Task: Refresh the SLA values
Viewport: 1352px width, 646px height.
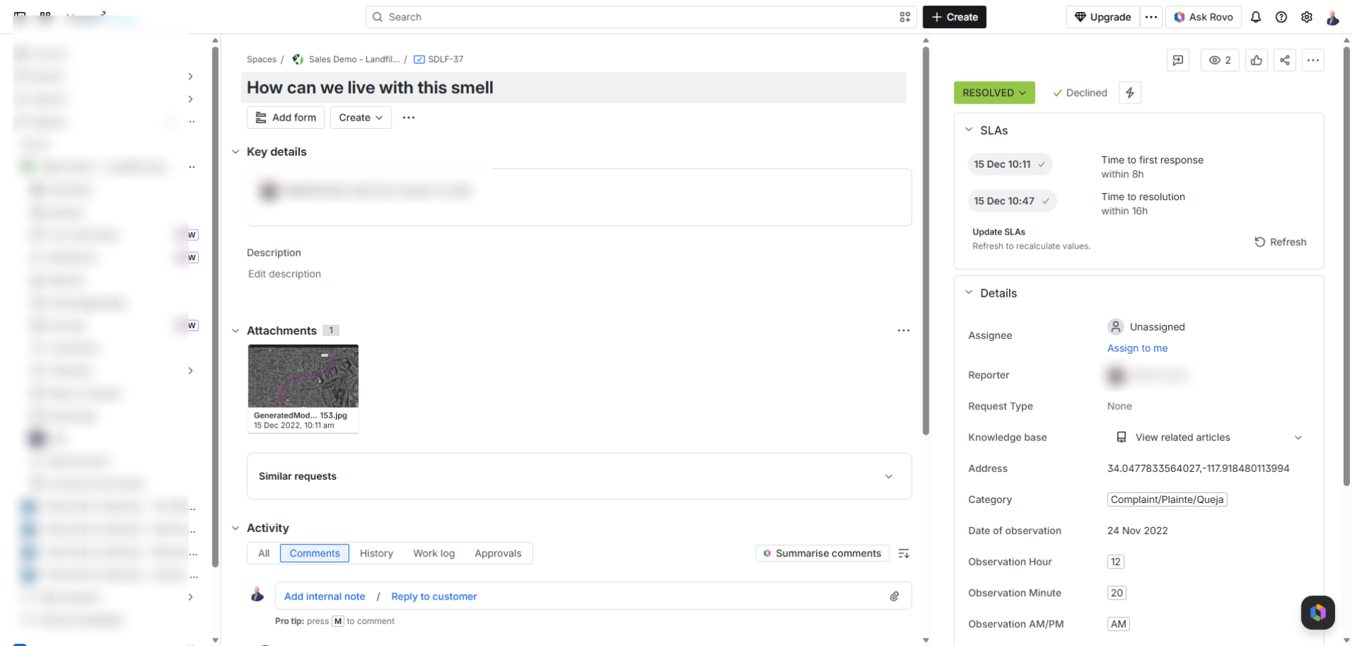Action: (1280, 242)
